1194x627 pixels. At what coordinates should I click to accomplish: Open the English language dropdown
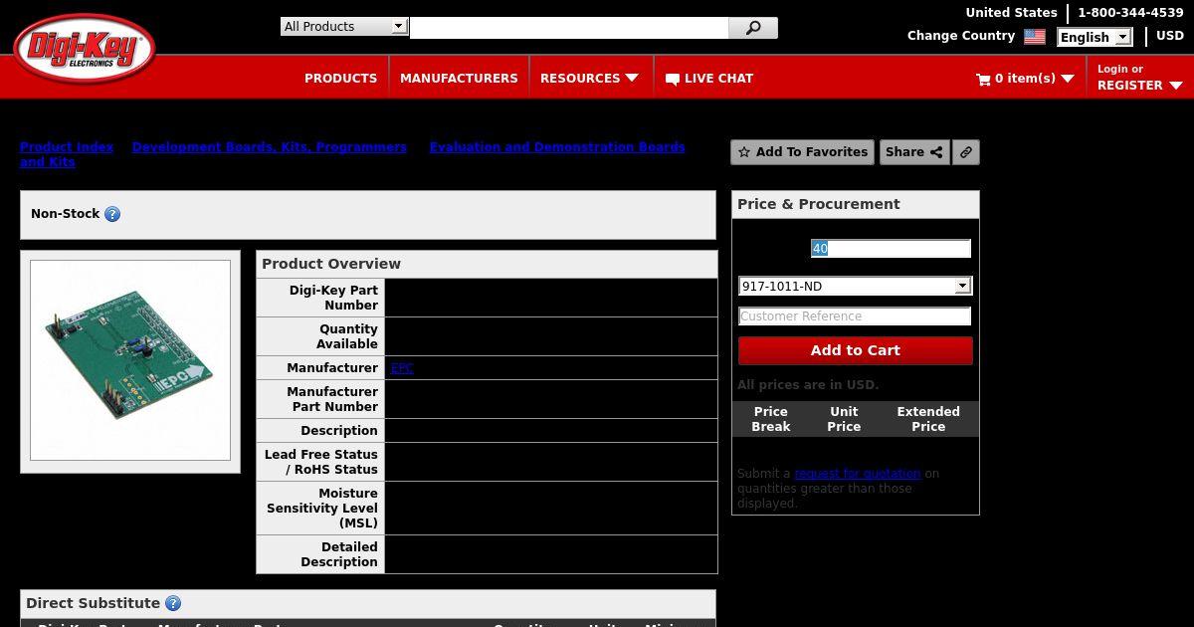[1094, 37]
